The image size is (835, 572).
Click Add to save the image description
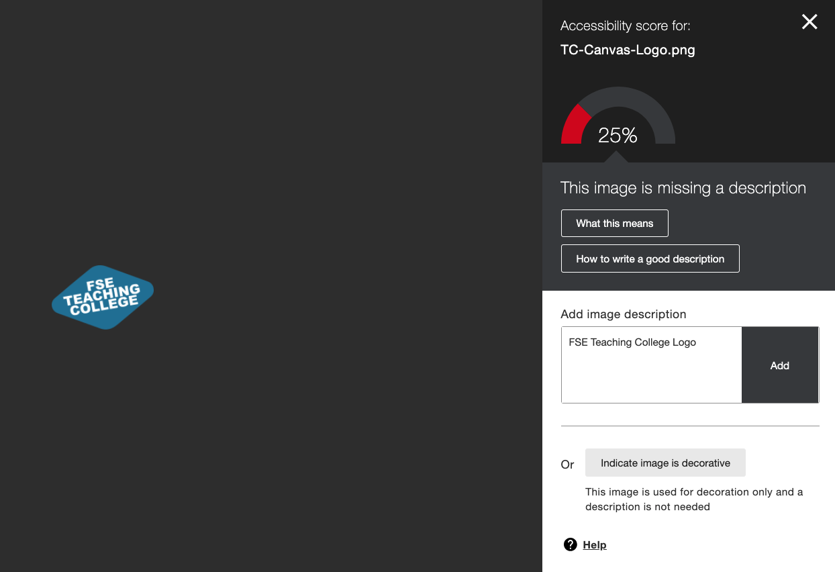tap(779, 365)
